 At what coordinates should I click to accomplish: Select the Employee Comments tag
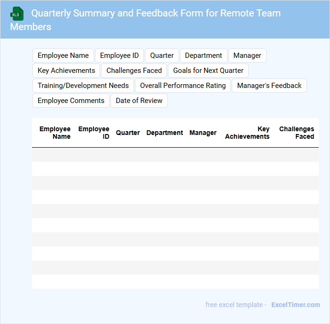pos(71,101)
